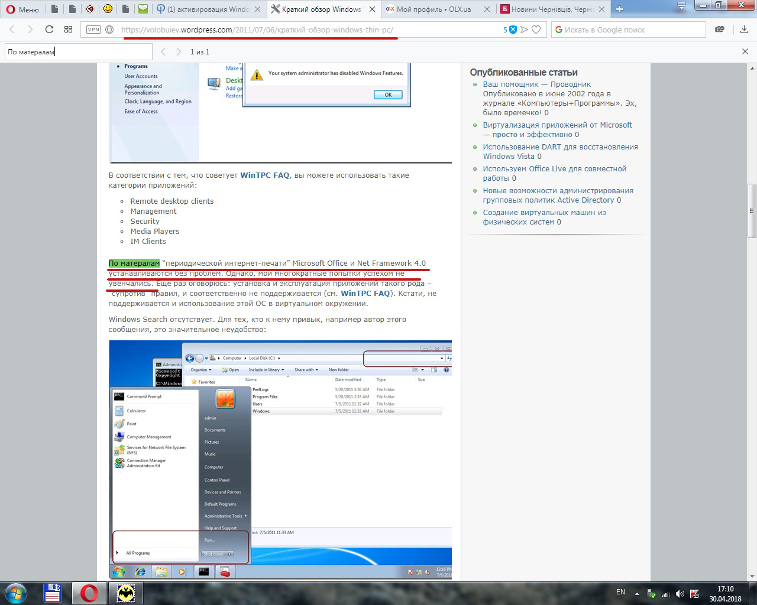Screen dimensions: 757x605
Task: Open the Opera Меню main menu
Action: [x=21, y=9]
